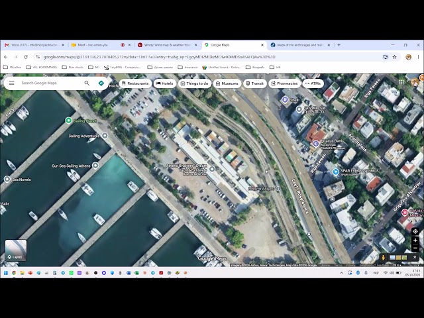Screen dimensions: 424x318
Task: Open the TinyPNG bookmark
Action: [123, 67]
